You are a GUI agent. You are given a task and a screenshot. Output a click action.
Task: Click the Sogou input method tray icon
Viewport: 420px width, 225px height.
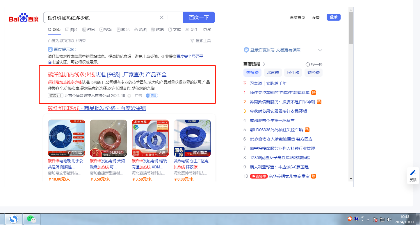350,219
